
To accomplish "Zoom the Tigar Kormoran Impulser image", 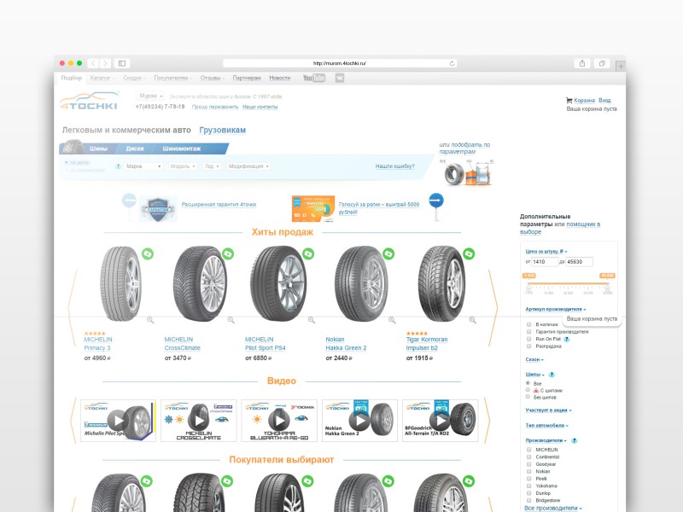I will (x=473, y=320).
